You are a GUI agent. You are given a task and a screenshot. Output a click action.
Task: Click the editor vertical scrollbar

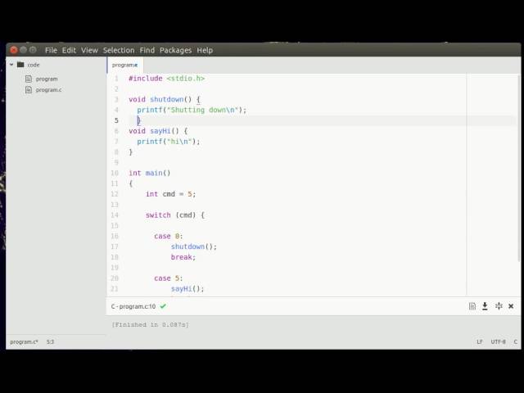click(518, 167)
